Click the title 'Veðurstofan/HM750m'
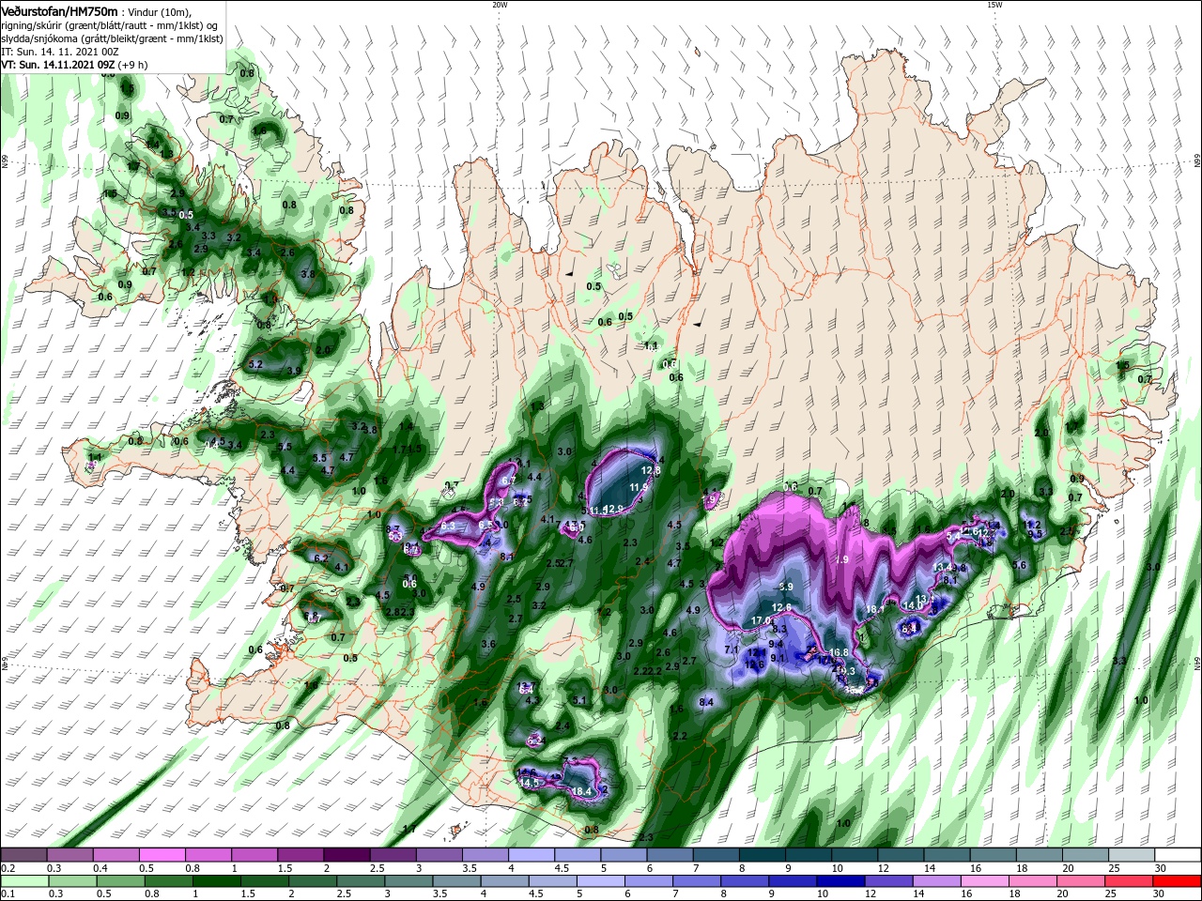The height and width of the screenshot is (901, 1202). (x=59, y=10)
